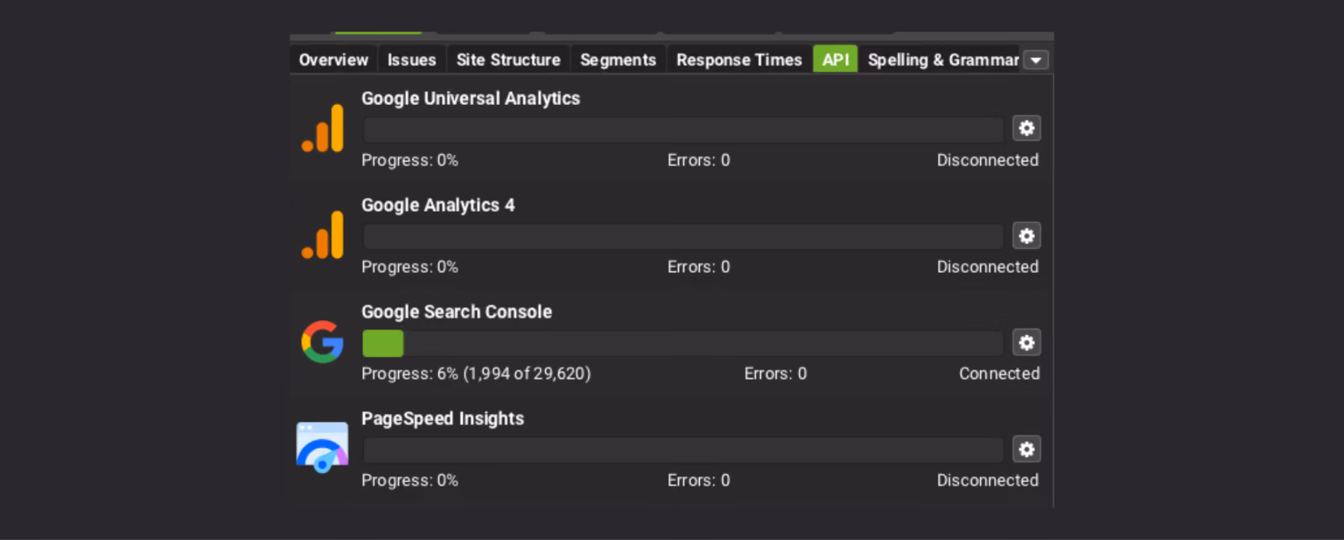Click the Google Universal Analytics logo icon
Image resolution: width=1344 pixels, height=540 pixels.
point(322,128)
